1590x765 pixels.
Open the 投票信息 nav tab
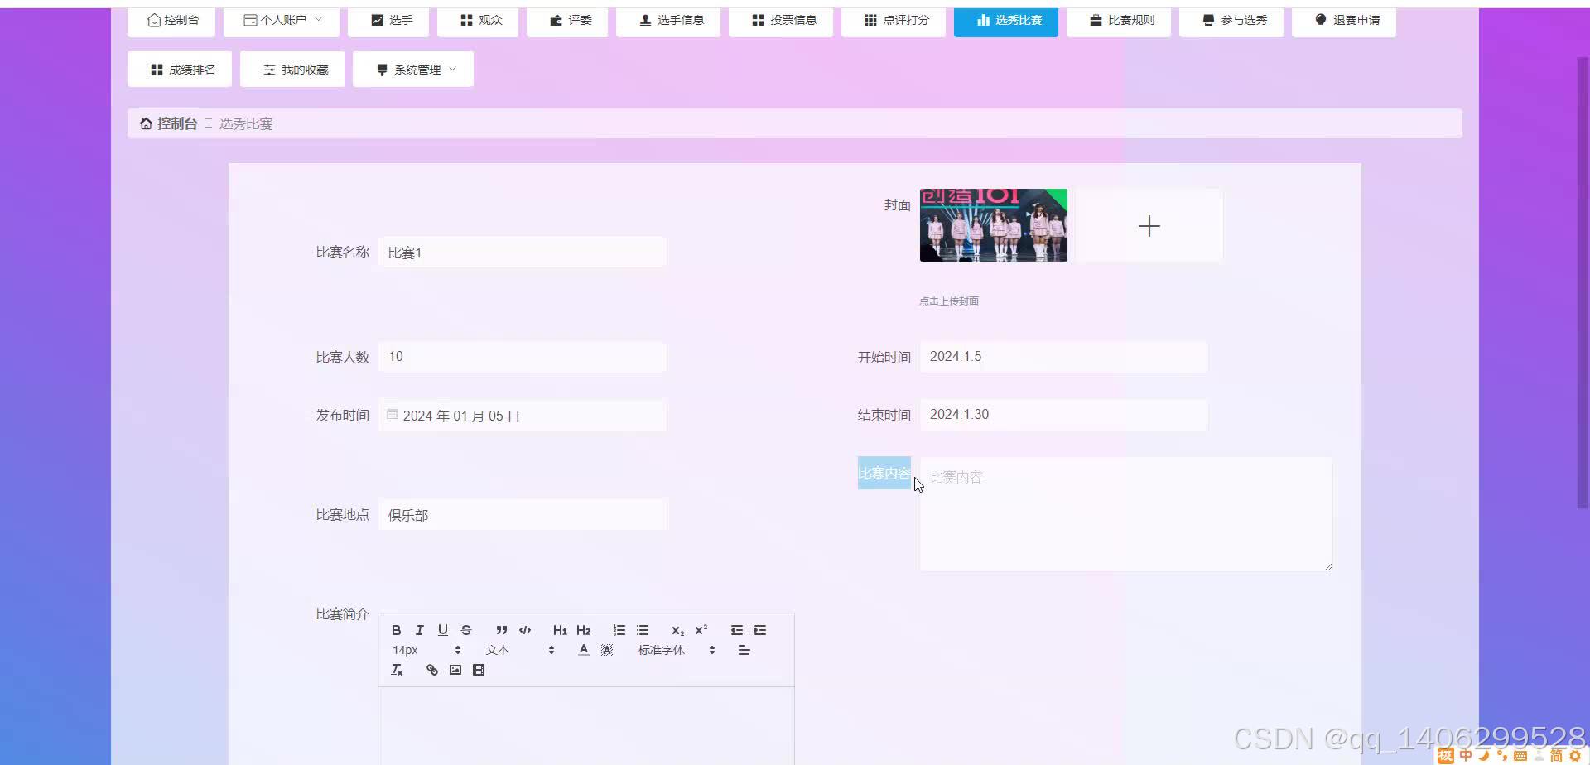pyautogui.click(x=782, y=20)
